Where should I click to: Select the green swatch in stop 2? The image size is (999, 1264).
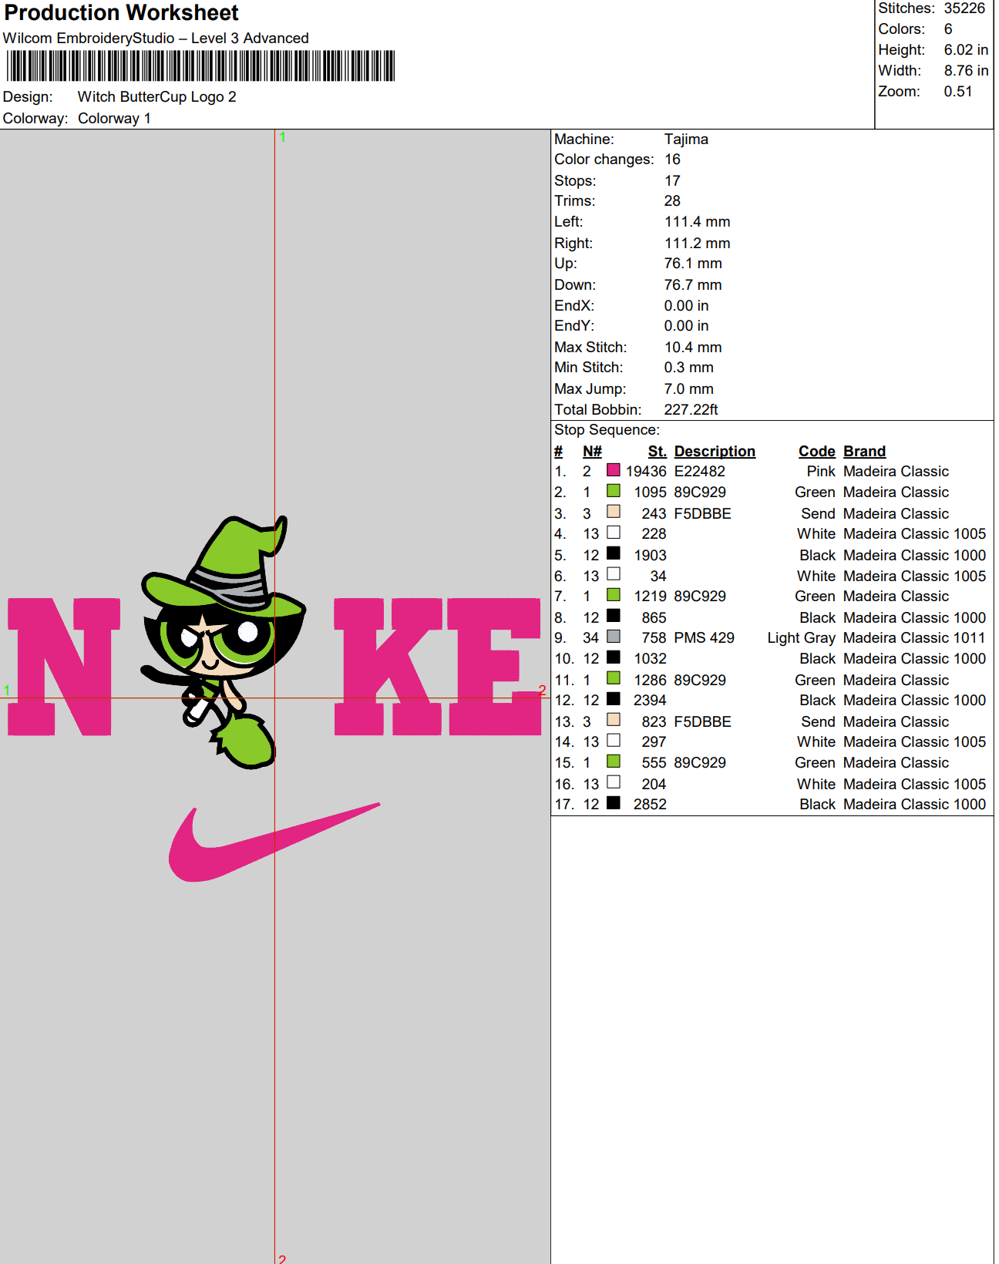tap(614, 491)
